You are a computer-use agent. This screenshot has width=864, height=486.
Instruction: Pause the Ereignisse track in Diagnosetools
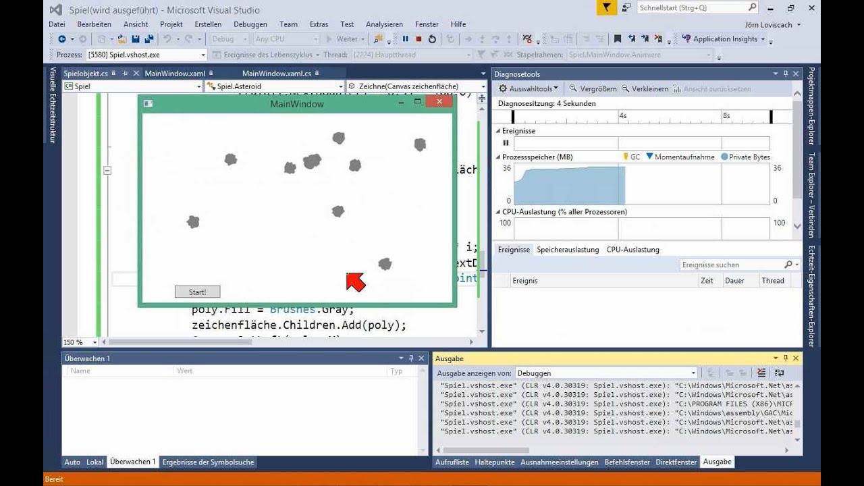[x=506, y=143]
